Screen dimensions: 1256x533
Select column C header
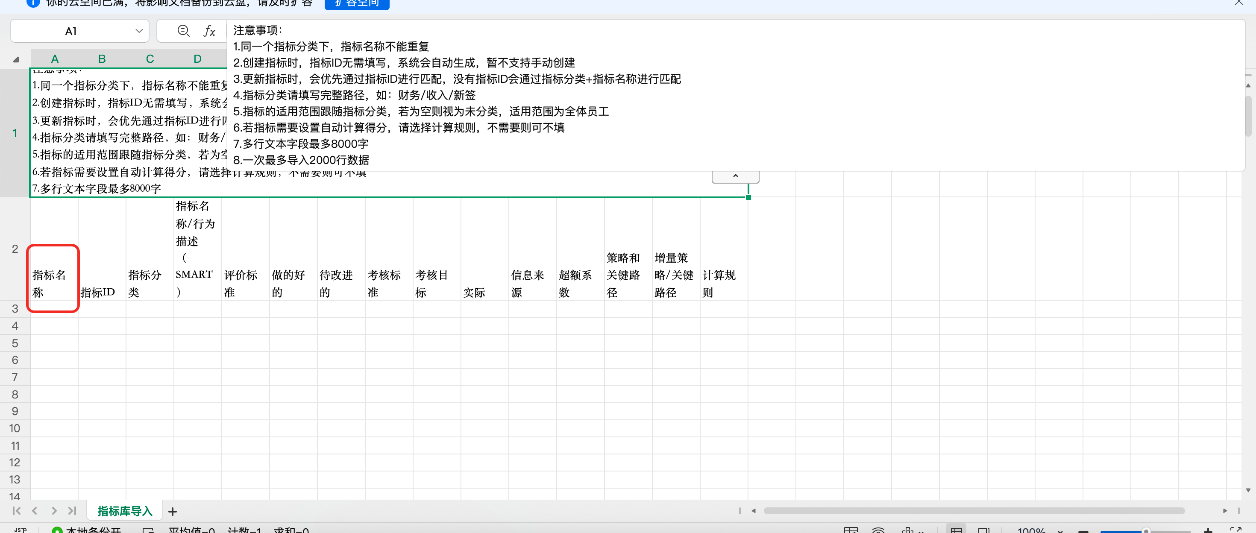click(150, 59)
